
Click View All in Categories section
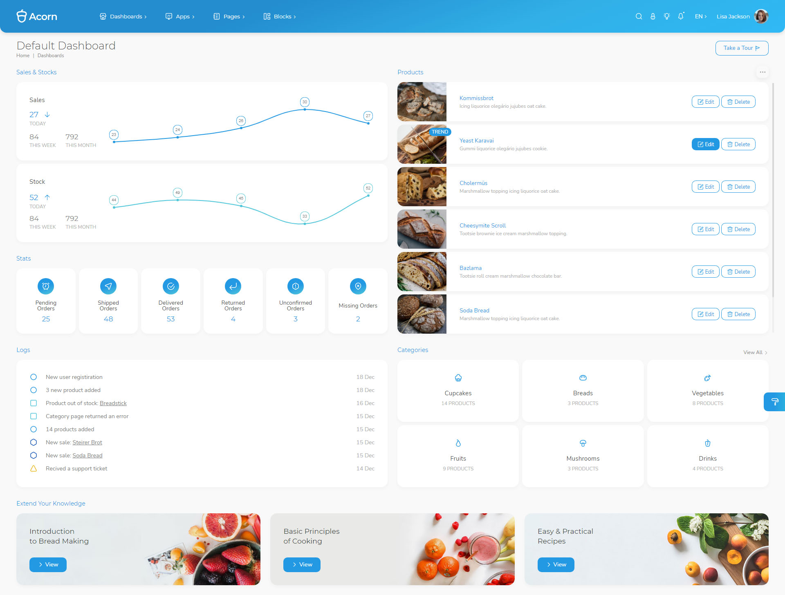coord(755,352)
